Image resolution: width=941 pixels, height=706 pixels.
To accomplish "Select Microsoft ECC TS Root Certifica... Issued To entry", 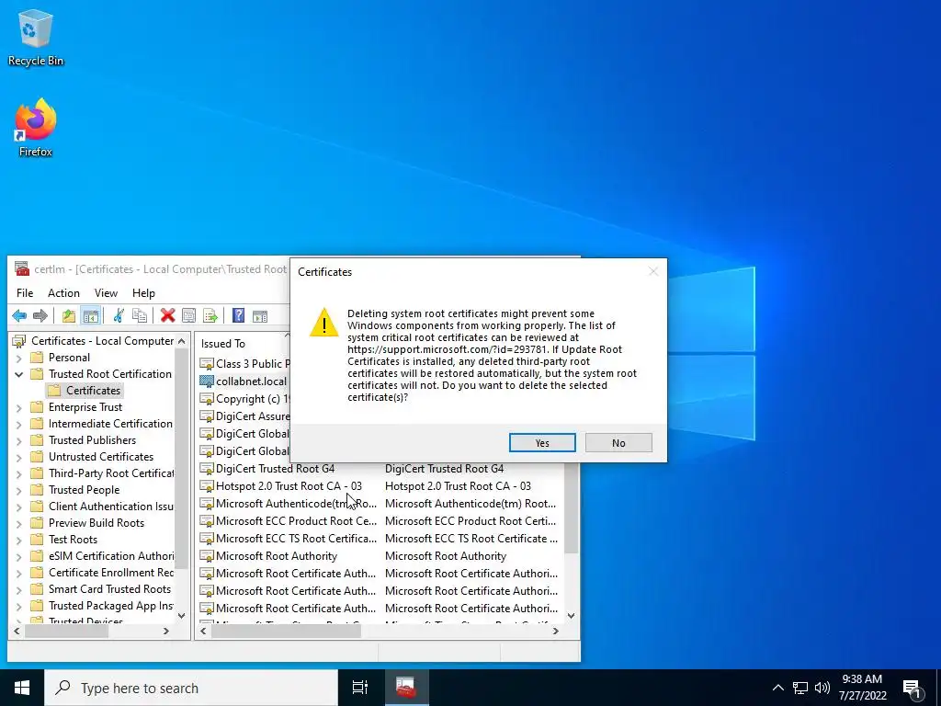I will point(296,539).
